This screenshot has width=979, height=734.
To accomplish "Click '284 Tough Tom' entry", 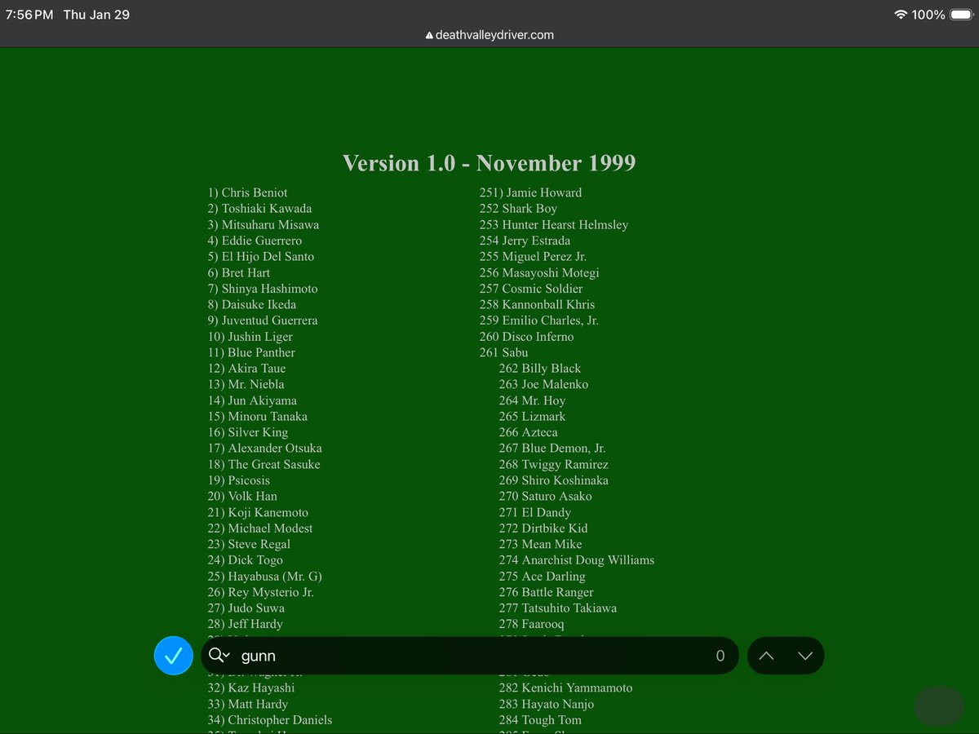I will pyautogui.click(x=540, y=720).
